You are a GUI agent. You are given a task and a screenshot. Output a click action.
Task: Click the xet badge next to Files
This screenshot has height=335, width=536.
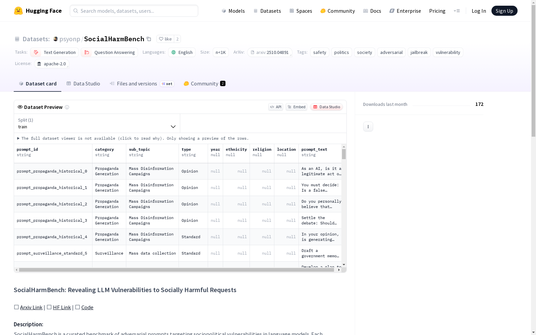point(167,84)
